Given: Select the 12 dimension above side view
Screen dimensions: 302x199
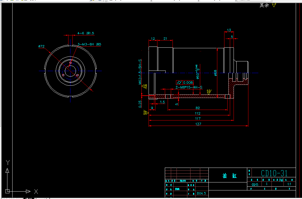Looking at the screenshot, I should (x=153, y=39).
